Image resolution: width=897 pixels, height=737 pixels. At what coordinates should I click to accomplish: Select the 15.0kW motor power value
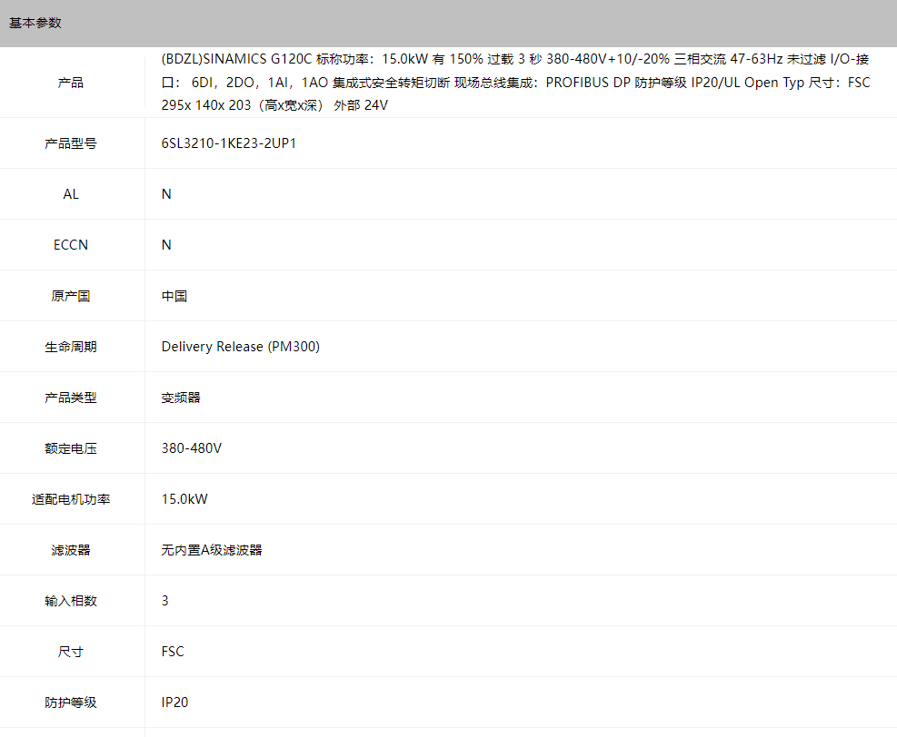point(184,499)
